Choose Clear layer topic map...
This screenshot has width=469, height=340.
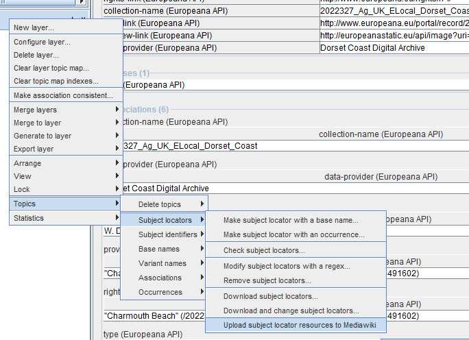click(x=66, y=68)
